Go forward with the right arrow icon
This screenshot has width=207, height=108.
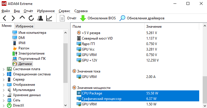13,18
